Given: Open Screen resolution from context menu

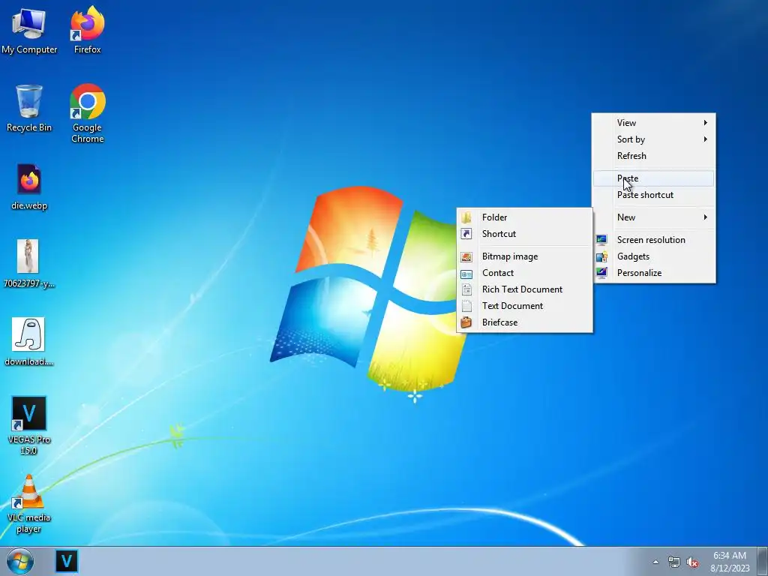Looking at the screenshot, I should 653,240.
